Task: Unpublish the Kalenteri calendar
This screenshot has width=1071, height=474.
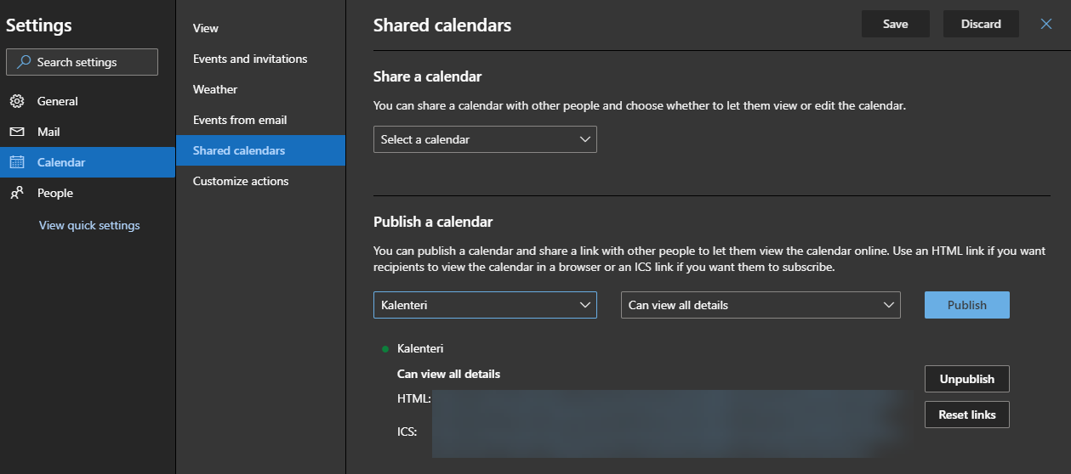Action: click(966, 379)
